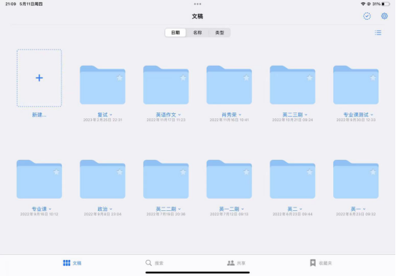Click date text 2022年9月8日 23:04
The width and height of the screenshot is (396, 276).
tap(102, 214)
